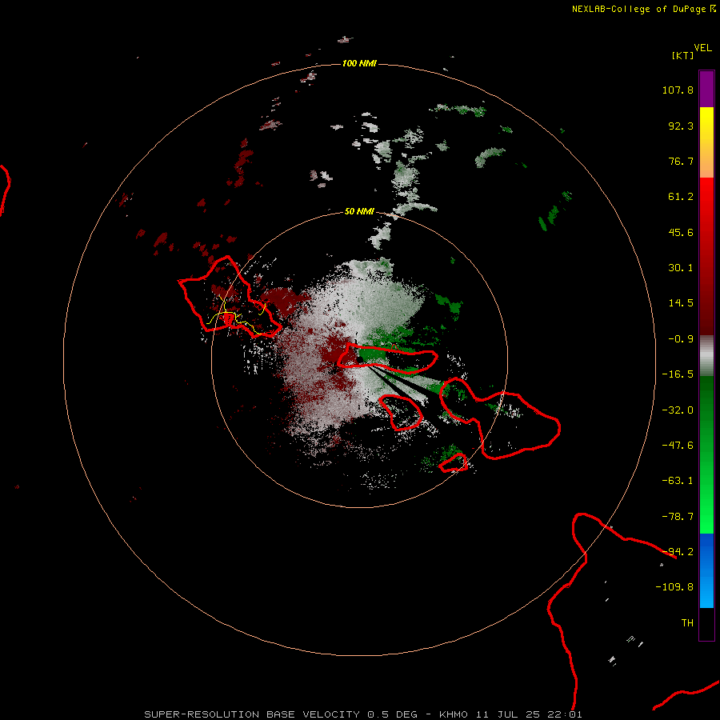Click the -0.9 velocity scale value
Viewport: 720px width, 720px height.
[x=681, y=339]
